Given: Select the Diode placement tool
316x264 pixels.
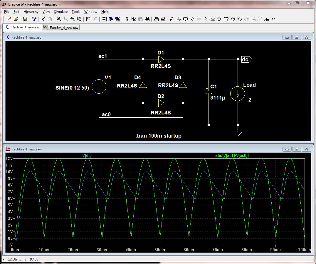Looking at the screenshot, I should (212, 19).
